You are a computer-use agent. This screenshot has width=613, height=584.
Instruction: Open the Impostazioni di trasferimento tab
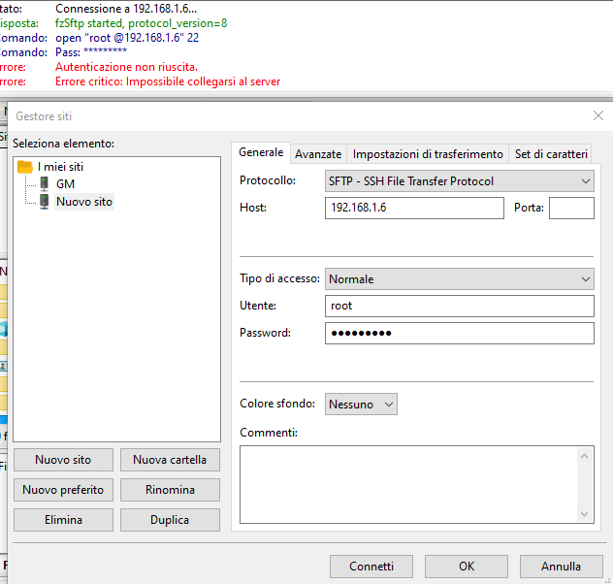pos(428,154)
